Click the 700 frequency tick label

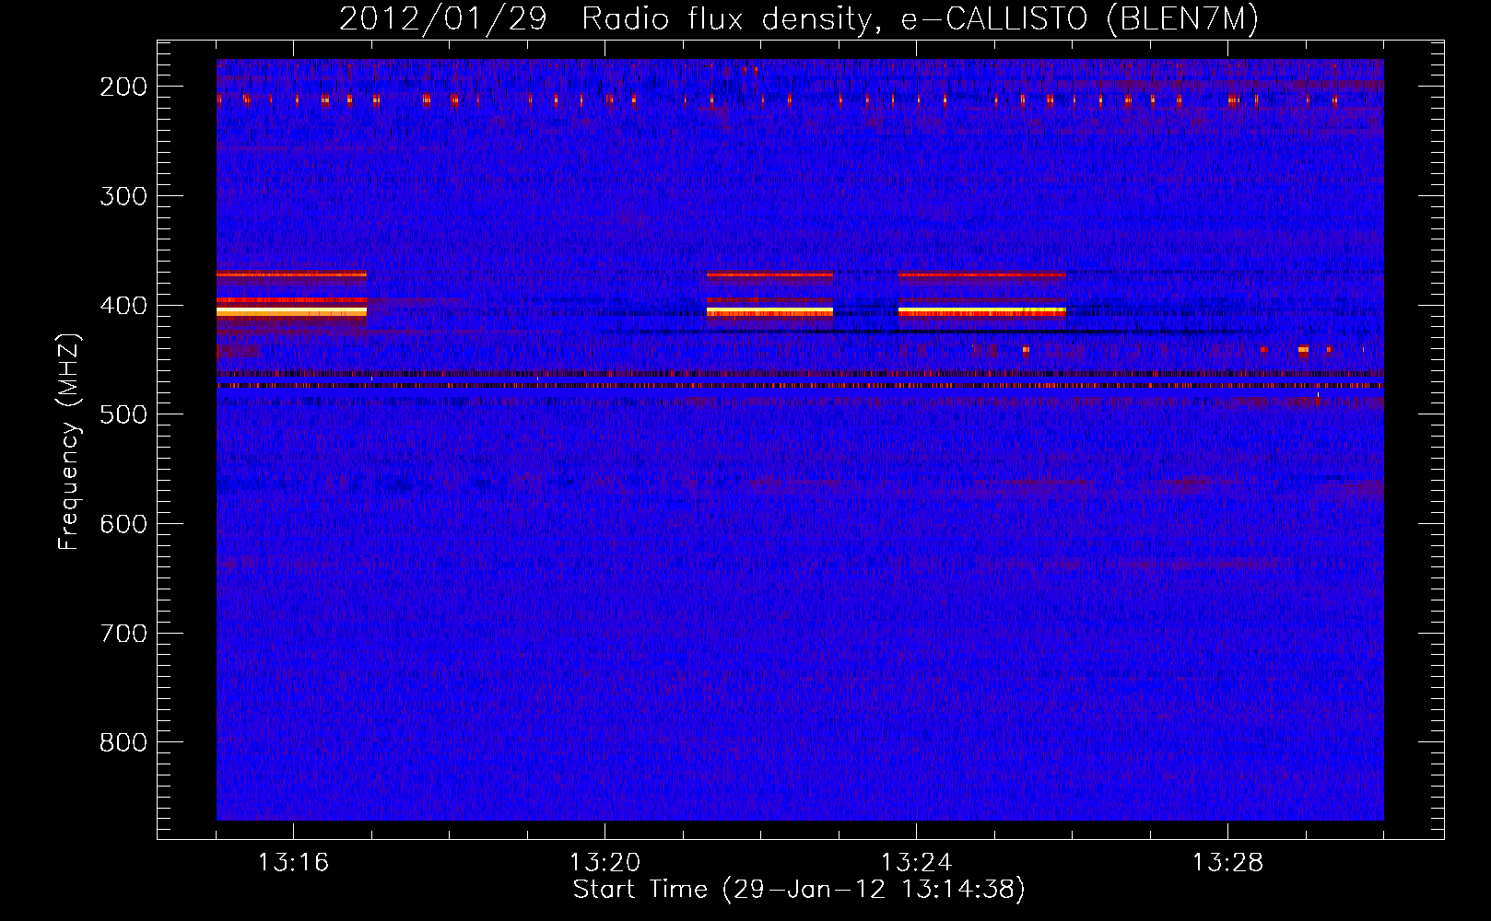point(123,634)
